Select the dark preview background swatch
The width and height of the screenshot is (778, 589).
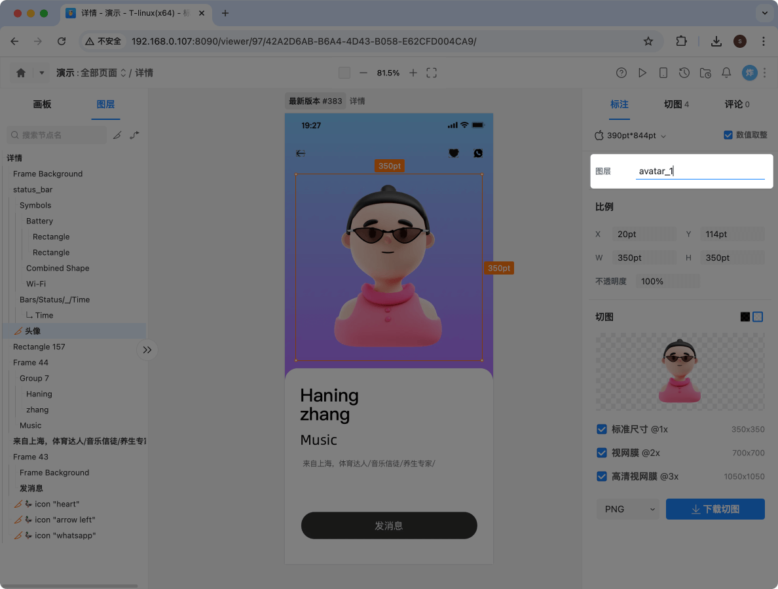click(745, 316)
